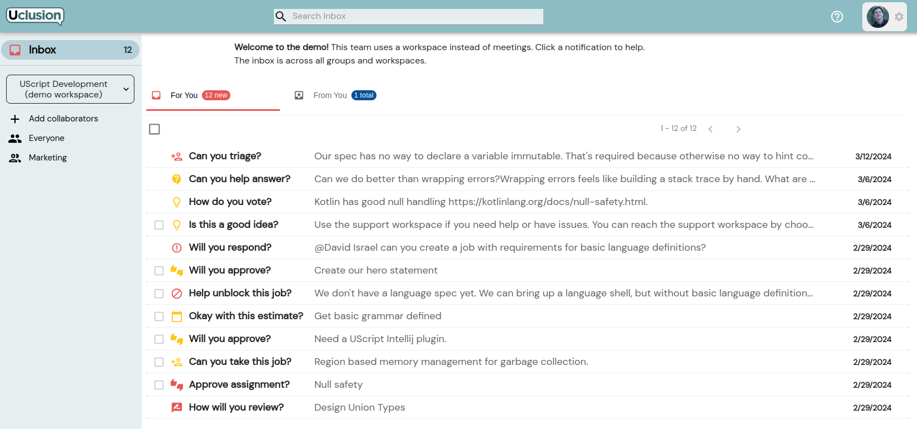Click the Marketing group people icon
Screen dimensions: 917x429
(15, 158)
